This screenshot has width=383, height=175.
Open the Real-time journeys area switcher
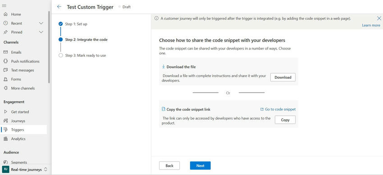click(25, 170)
